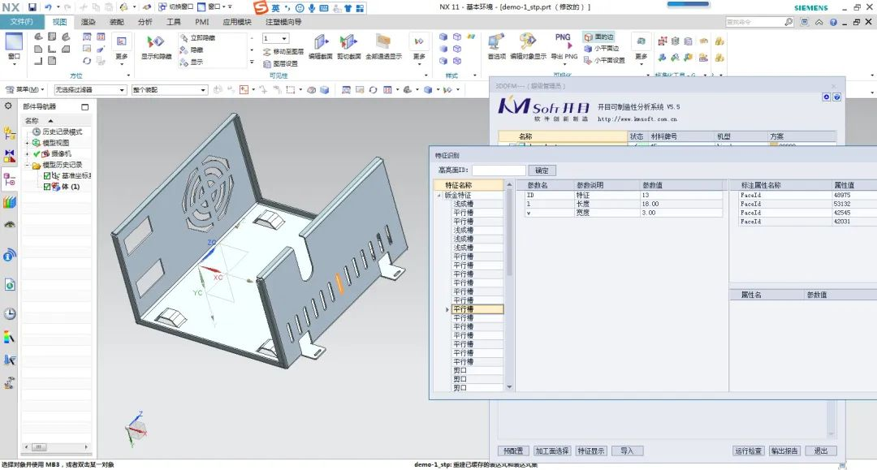Image resolution: width=877 pixels, height=470 pixels.
Task: Uncheck the 基准坐标系 checkbox in part navigator
Action: (46, 177)
